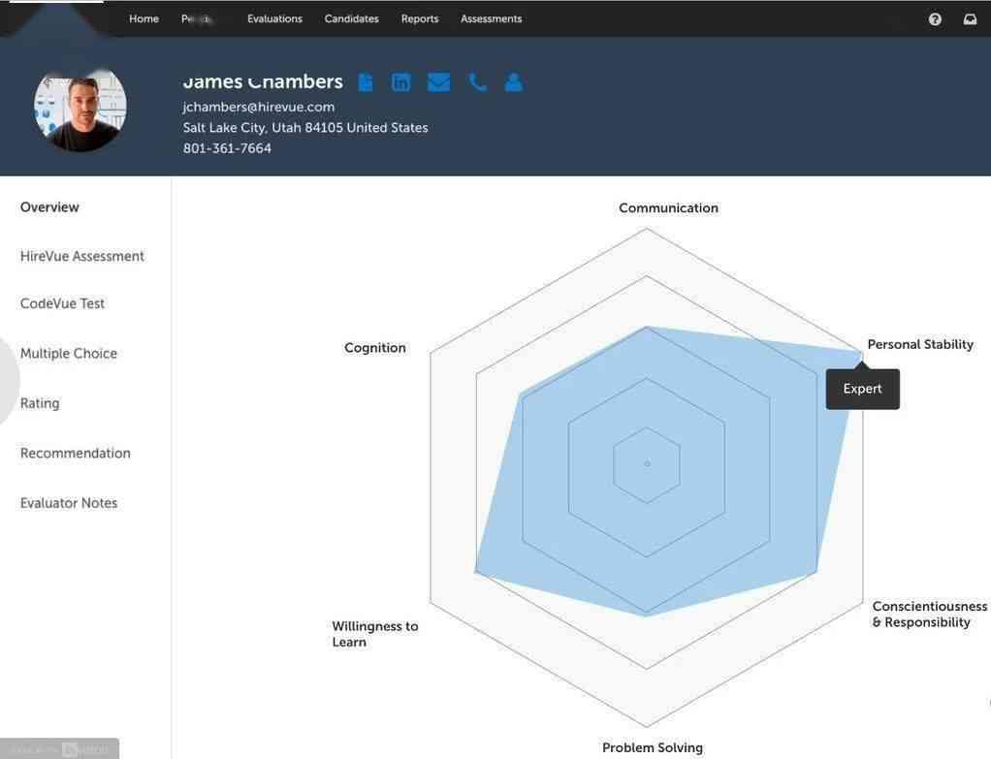991x759 pixels.
Task: Go to Home in the top navigation
Action: coord(144,19)
